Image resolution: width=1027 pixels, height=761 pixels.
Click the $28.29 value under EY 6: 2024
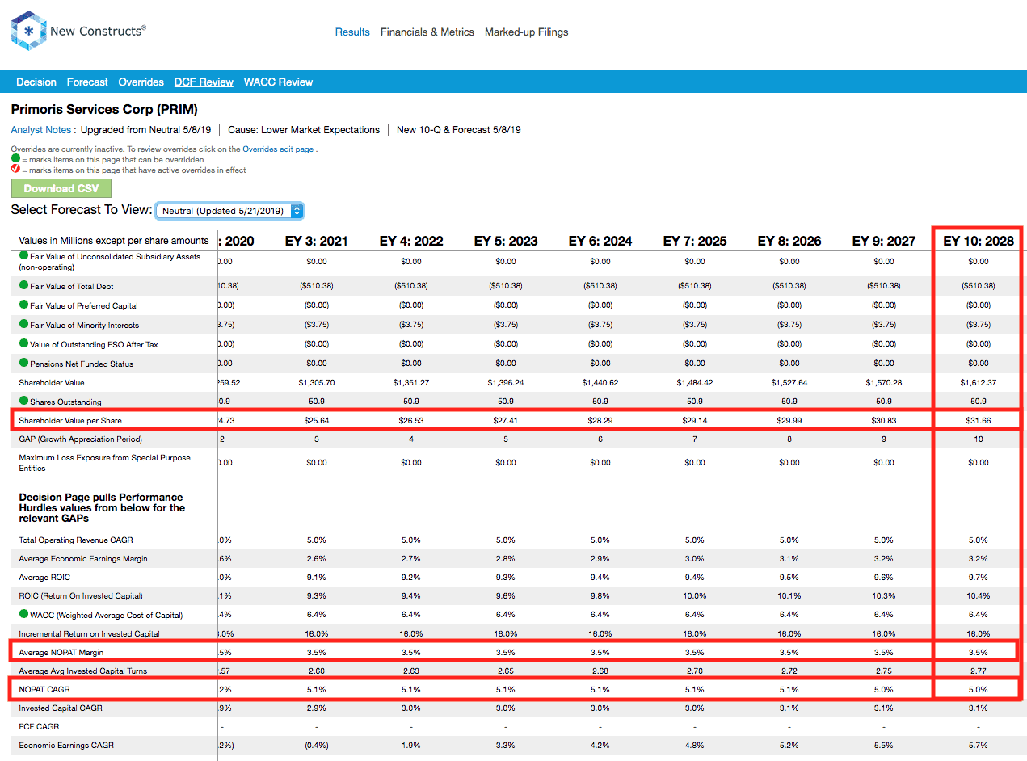tap(600, 420)
